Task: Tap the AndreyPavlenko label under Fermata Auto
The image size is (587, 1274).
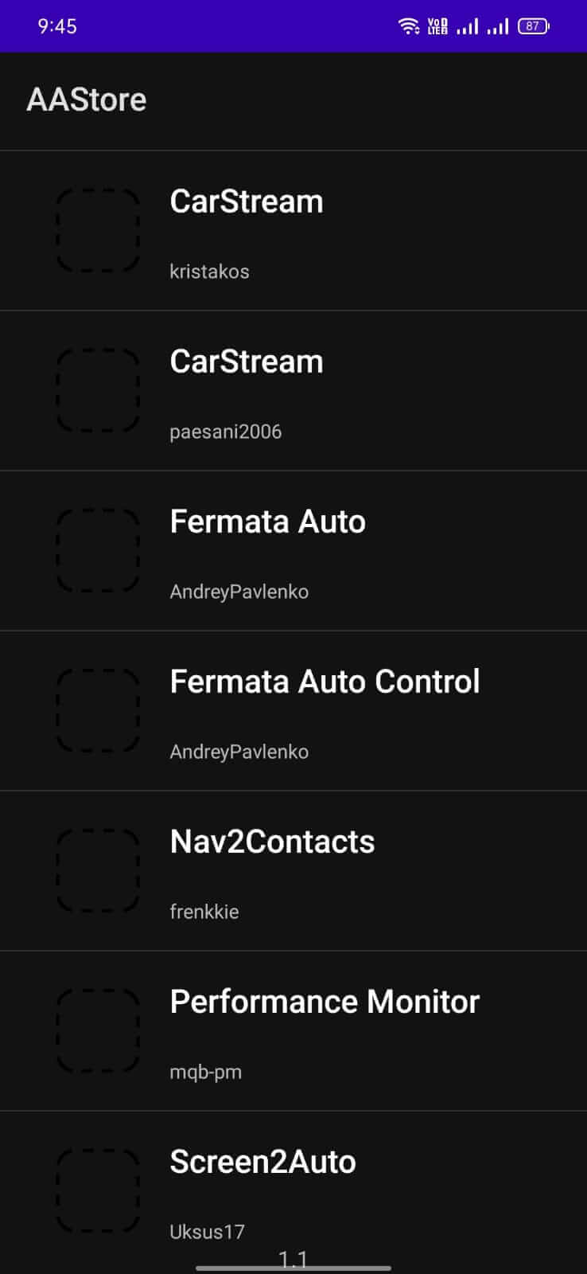Action: (239, 592)
